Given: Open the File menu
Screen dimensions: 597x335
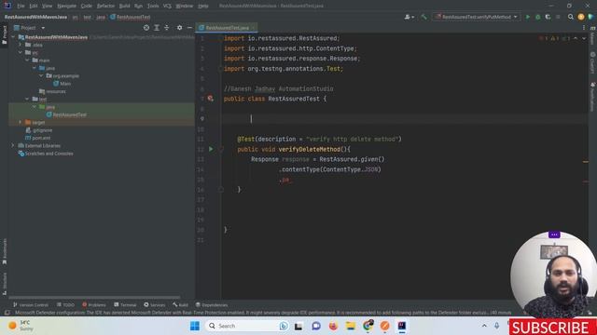Looking at the screenshot, I should (x=21, y=7).
